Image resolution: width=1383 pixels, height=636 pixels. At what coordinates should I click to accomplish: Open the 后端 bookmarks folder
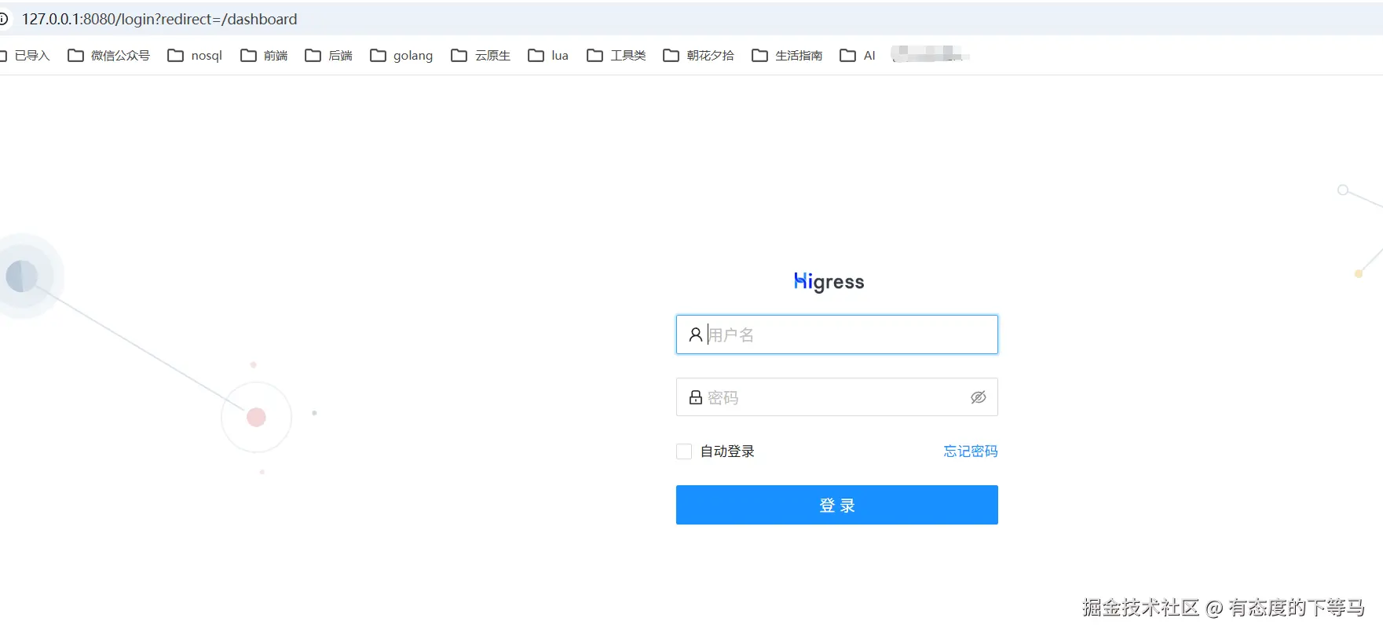tap(328, 56)
